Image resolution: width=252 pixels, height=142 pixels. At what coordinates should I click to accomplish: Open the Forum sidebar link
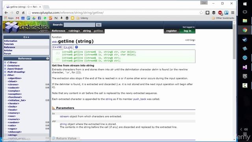[7, 54]
